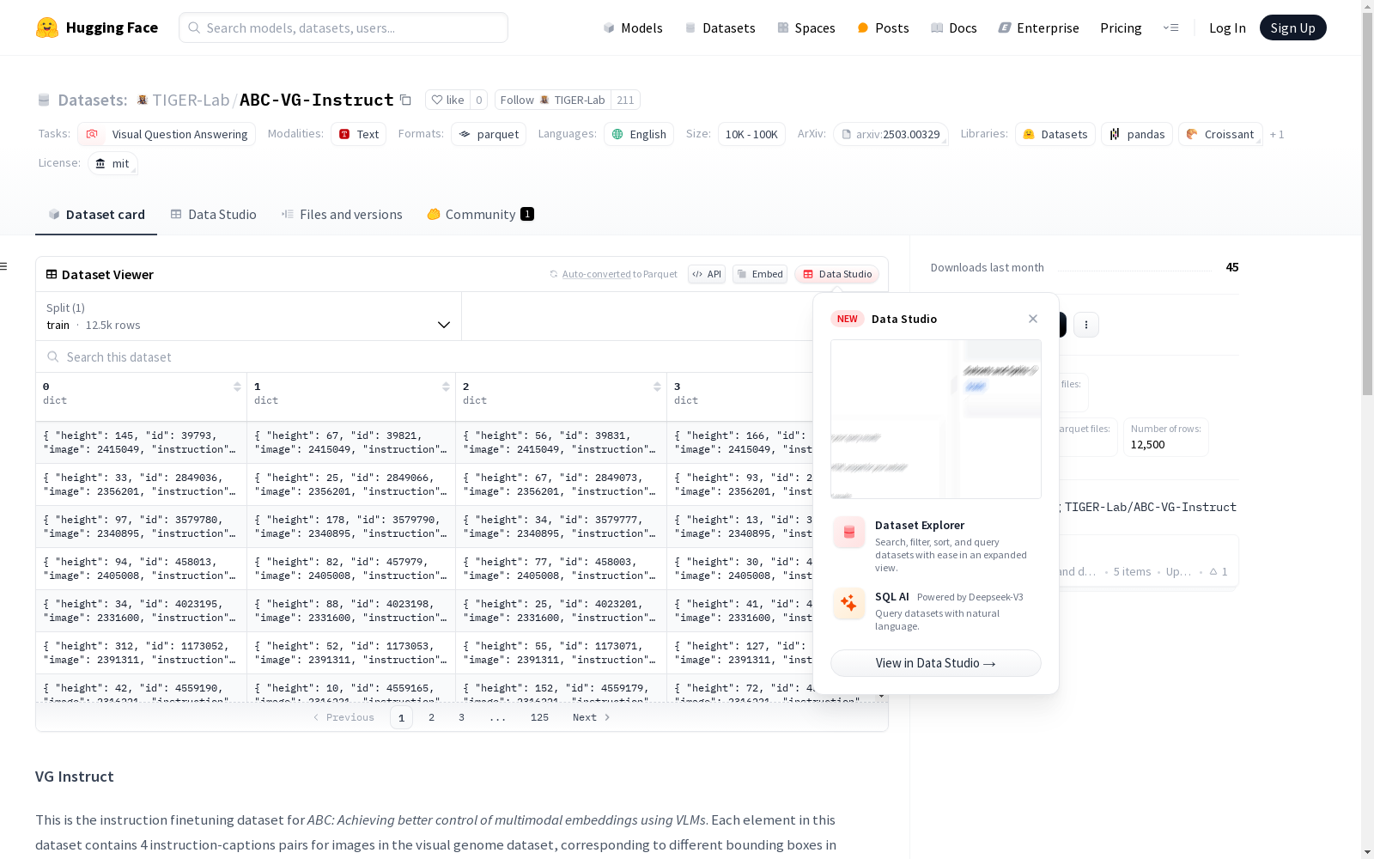Click the 10K - 100K size tag
This screenshot has width=1374, height=859.
tap(751, 134)
